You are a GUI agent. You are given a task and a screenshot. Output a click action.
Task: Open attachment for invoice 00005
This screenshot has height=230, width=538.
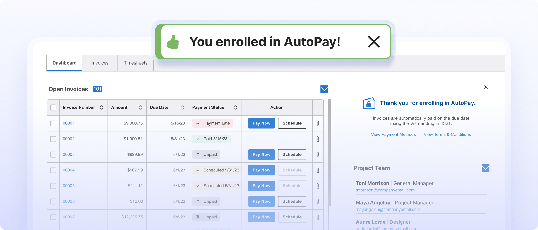coord(318,186)
